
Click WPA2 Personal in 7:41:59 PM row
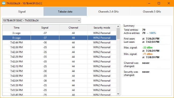click(102, 85)
